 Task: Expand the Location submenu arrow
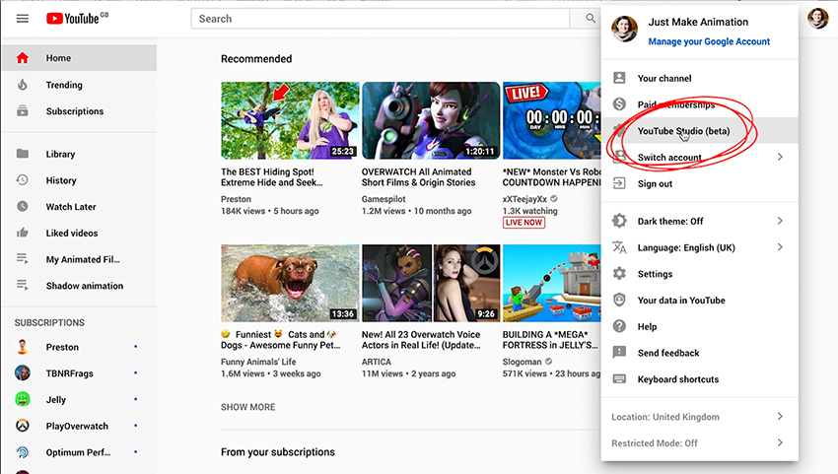tap(780, 416)
